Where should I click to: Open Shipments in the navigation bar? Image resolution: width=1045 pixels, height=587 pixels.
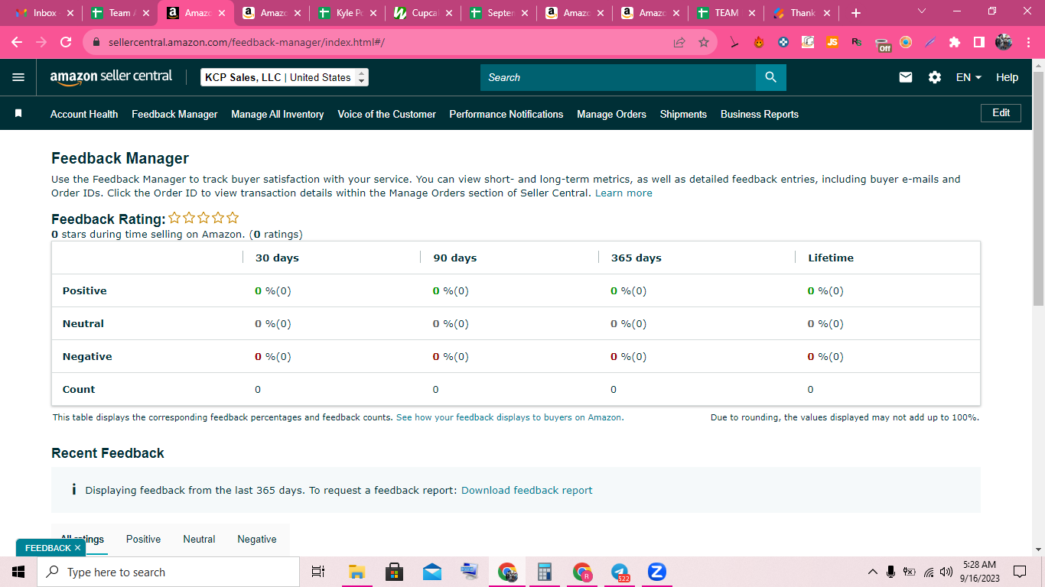click(x=683, y=114)
